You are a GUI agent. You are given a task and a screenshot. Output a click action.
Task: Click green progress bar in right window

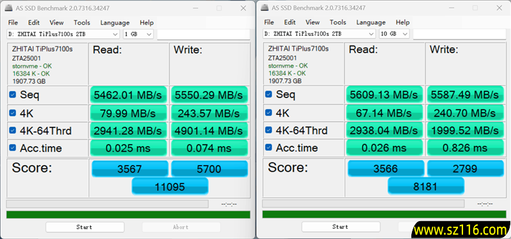click(x=385, y=214)
